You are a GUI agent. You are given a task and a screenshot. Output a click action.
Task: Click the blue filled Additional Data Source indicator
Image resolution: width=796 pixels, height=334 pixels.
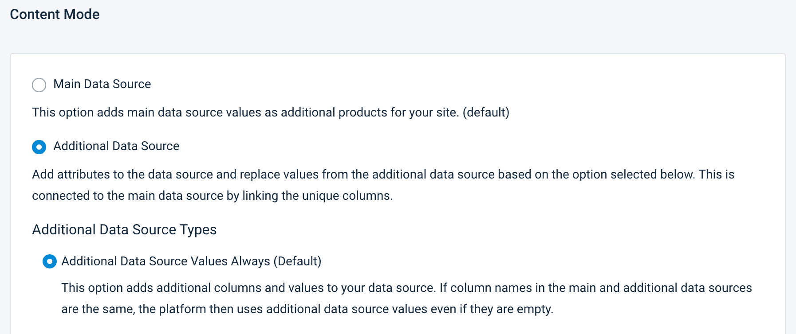click(x=39, y=147)
